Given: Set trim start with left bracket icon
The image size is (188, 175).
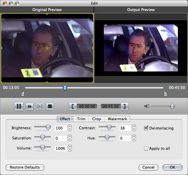Looking at the screenshot, I should (x=72, y=106).
